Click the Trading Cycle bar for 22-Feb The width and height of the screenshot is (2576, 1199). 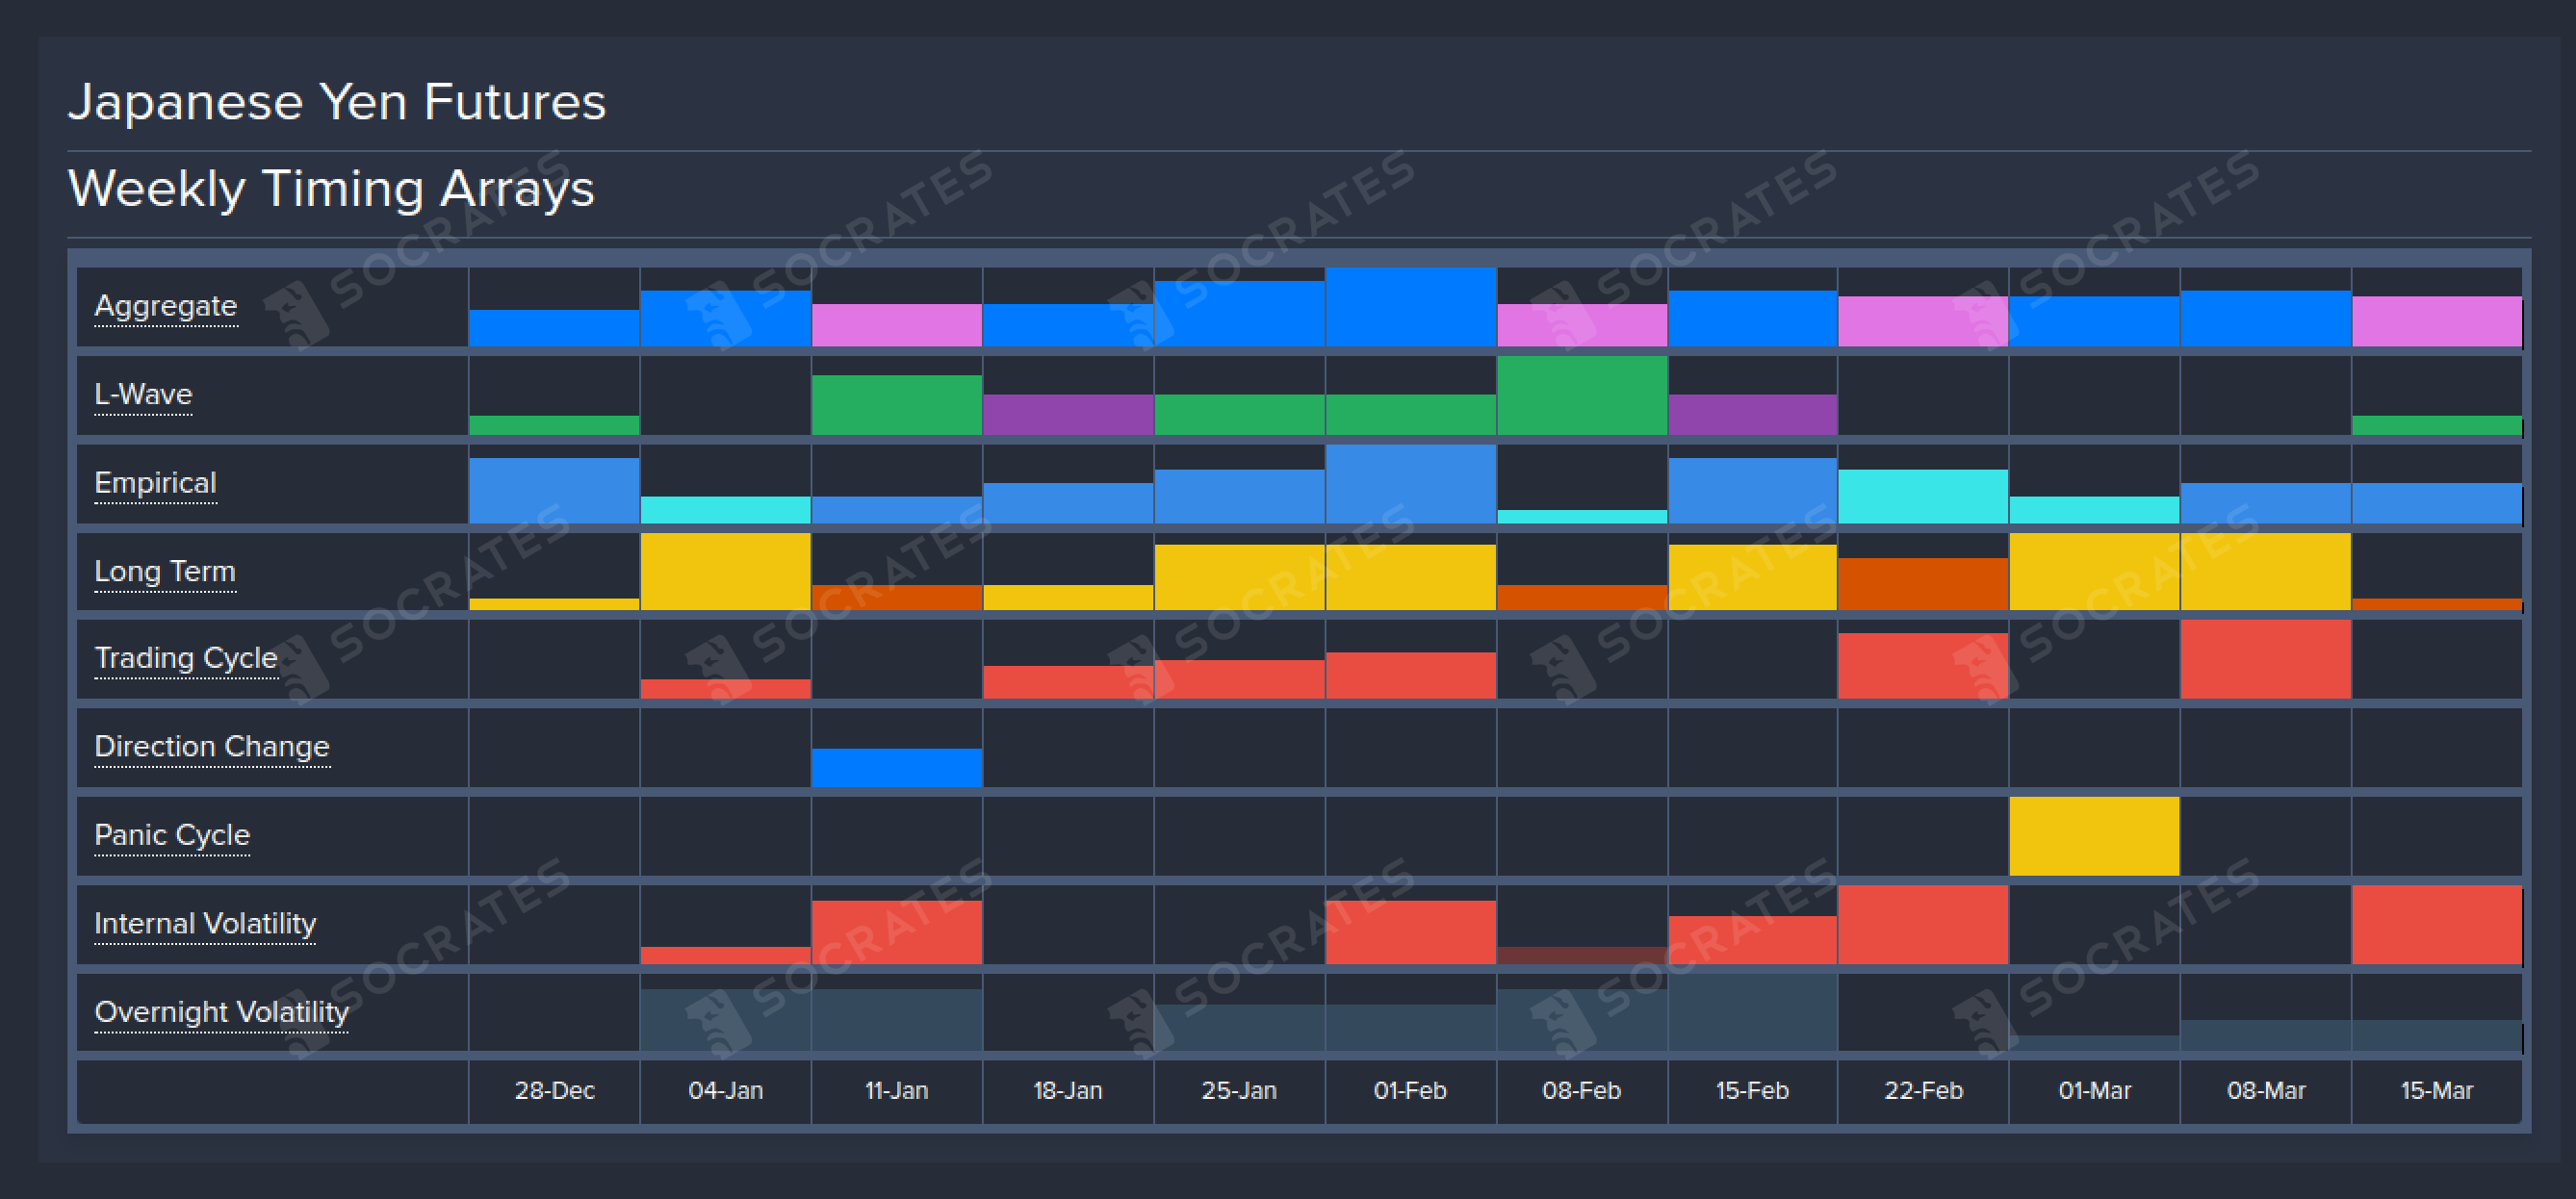click(1923, 666)
